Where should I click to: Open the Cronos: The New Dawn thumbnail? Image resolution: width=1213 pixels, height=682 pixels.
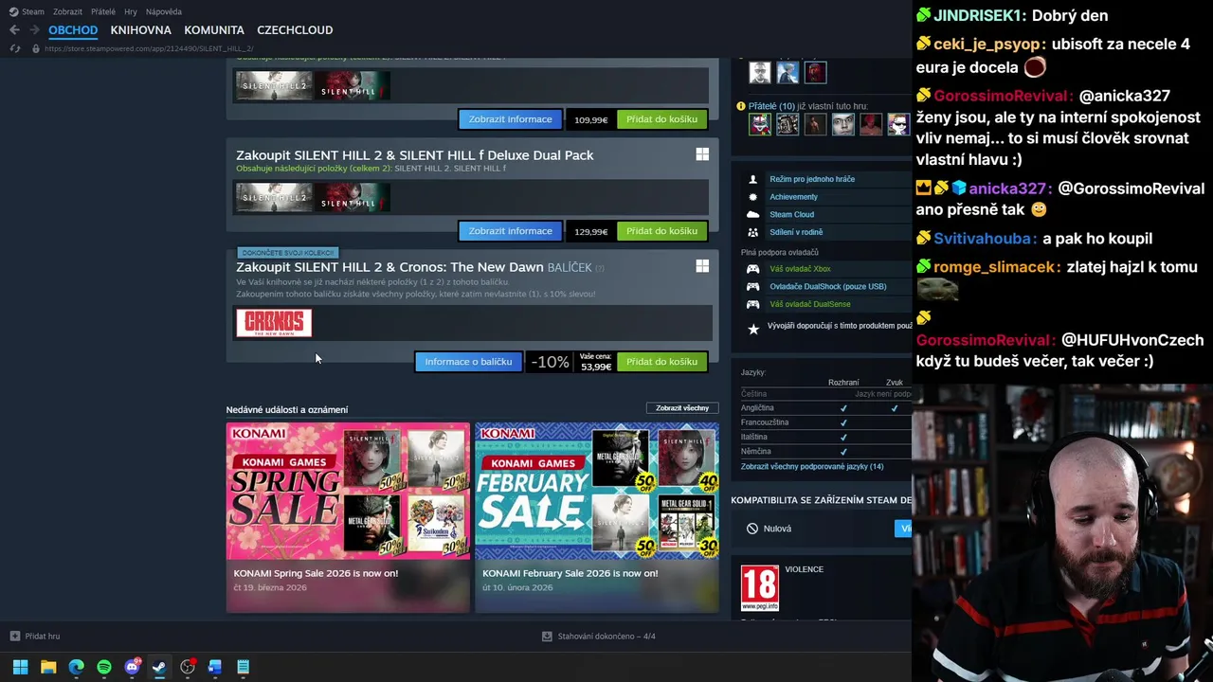click(274, 323)
